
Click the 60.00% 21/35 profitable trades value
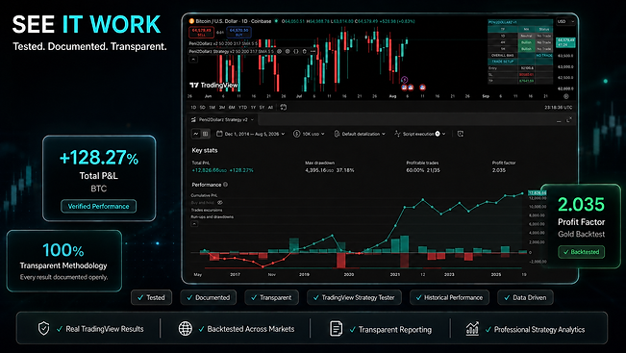423,170
